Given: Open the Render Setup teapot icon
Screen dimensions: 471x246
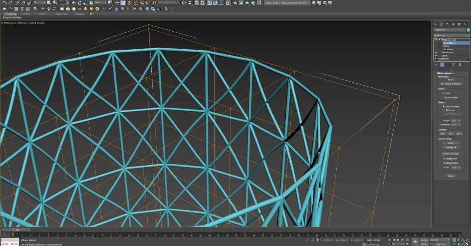Looking at the screenshot, I should (235, 3).
